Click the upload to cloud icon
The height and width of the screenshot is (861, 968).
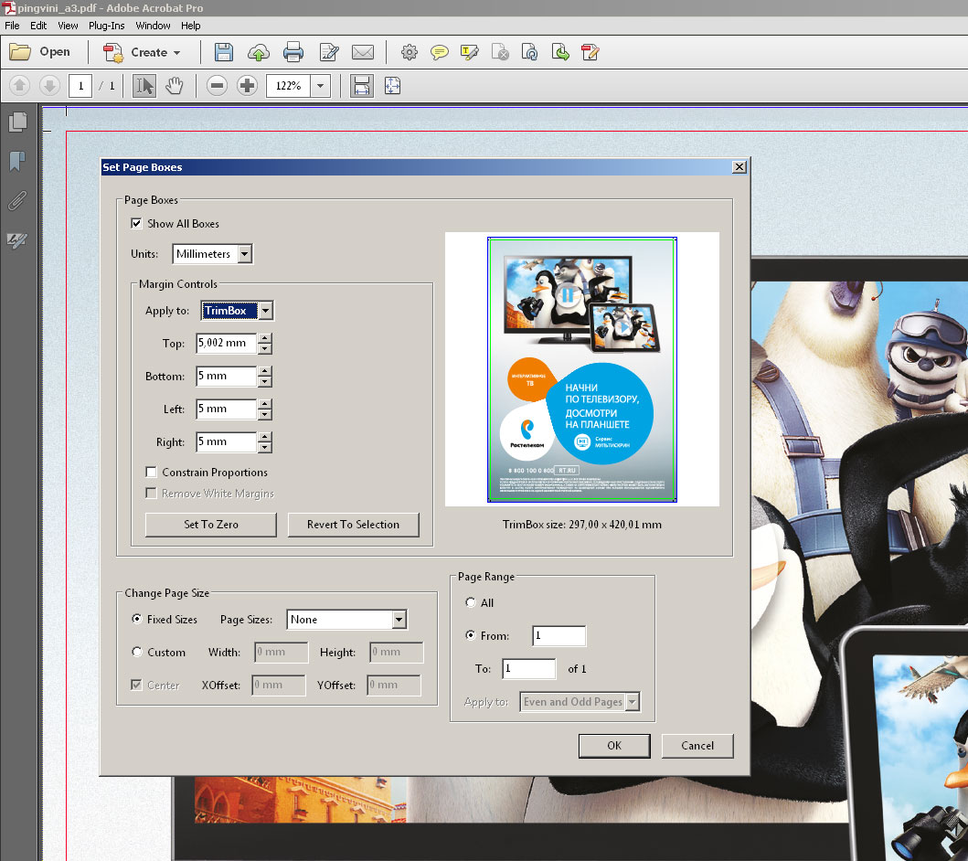click(x=259, y=52)
